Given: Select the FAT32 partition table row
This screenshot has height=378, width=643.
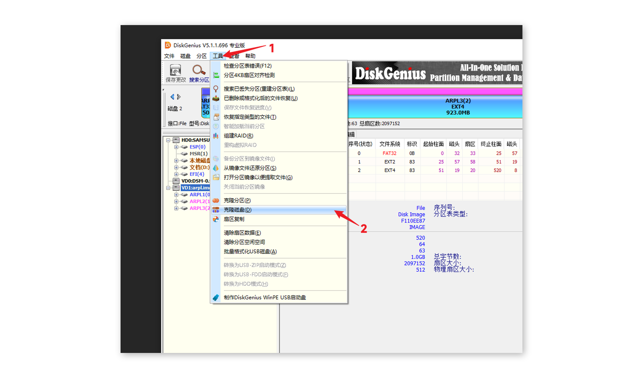Looking at the screenshot, I should [435, 153].
